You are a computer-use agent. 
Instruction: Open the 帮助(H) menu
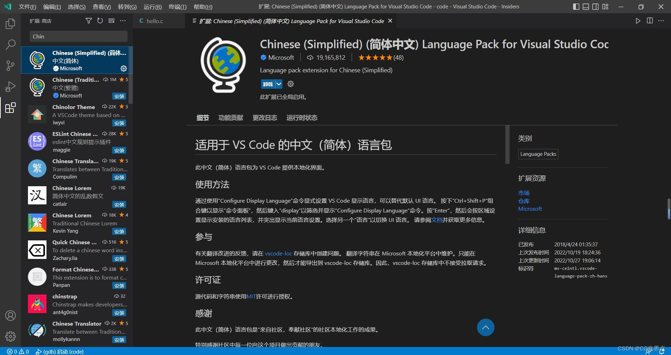pyautogui.click(x=203, y=7)
